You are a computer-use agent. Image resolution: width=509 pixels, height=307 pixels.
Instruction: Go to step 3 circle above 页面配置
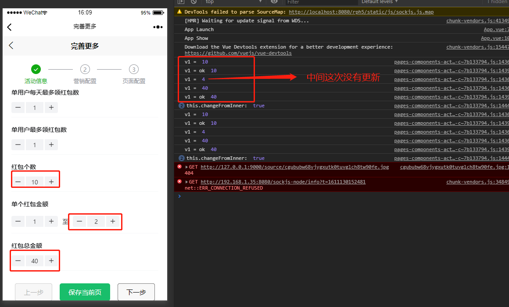[134, 69]
